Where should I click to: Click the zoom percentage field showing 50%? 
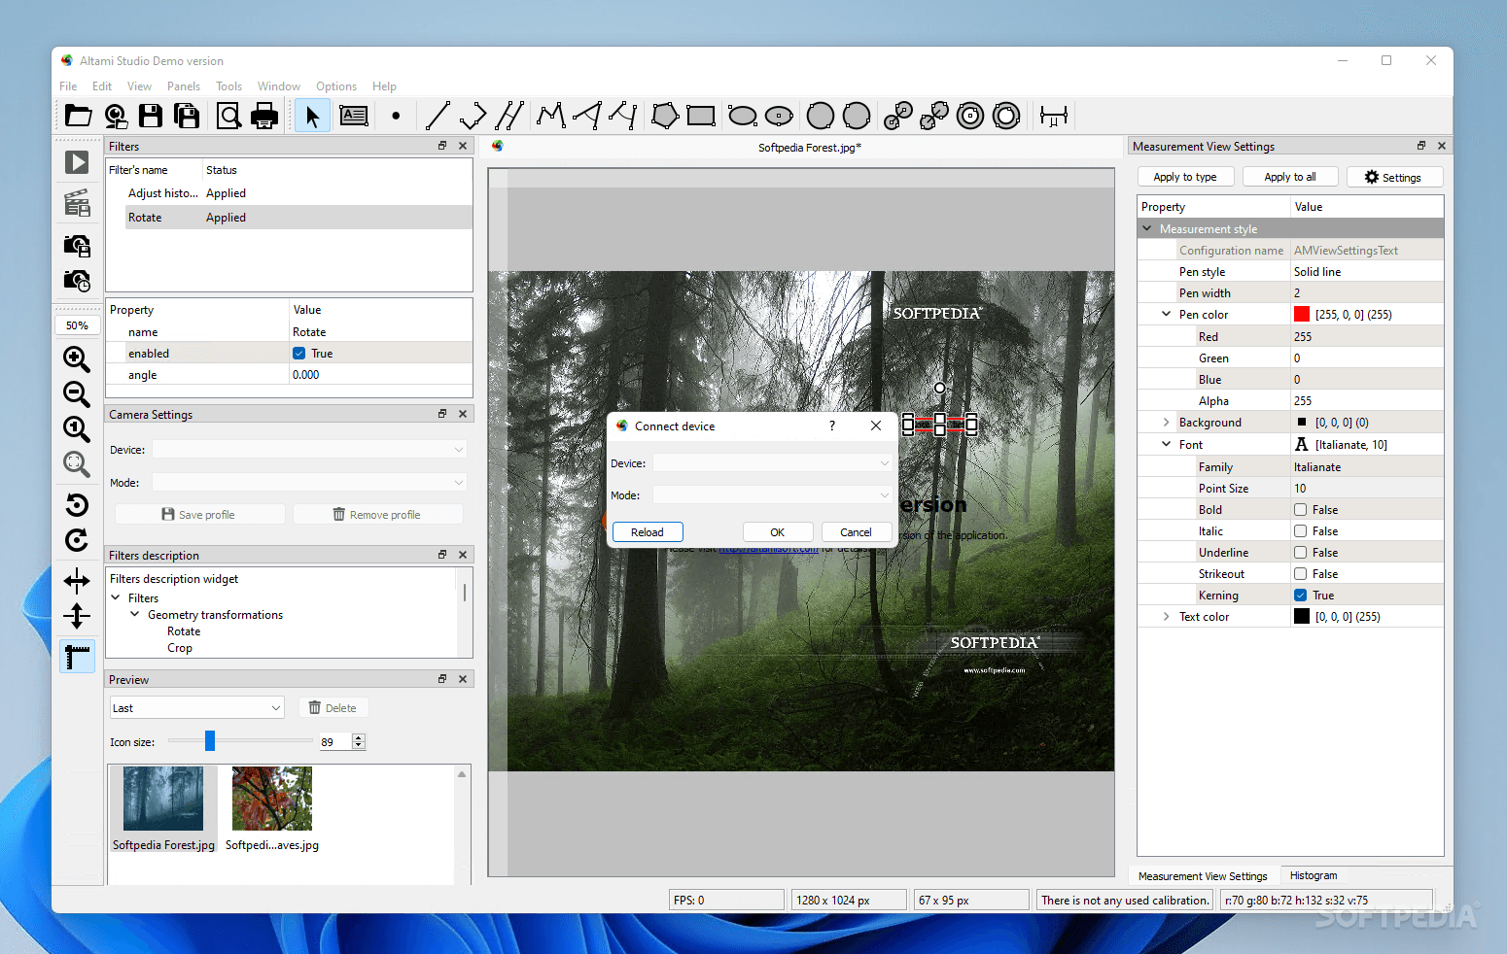tap(77, 325)
